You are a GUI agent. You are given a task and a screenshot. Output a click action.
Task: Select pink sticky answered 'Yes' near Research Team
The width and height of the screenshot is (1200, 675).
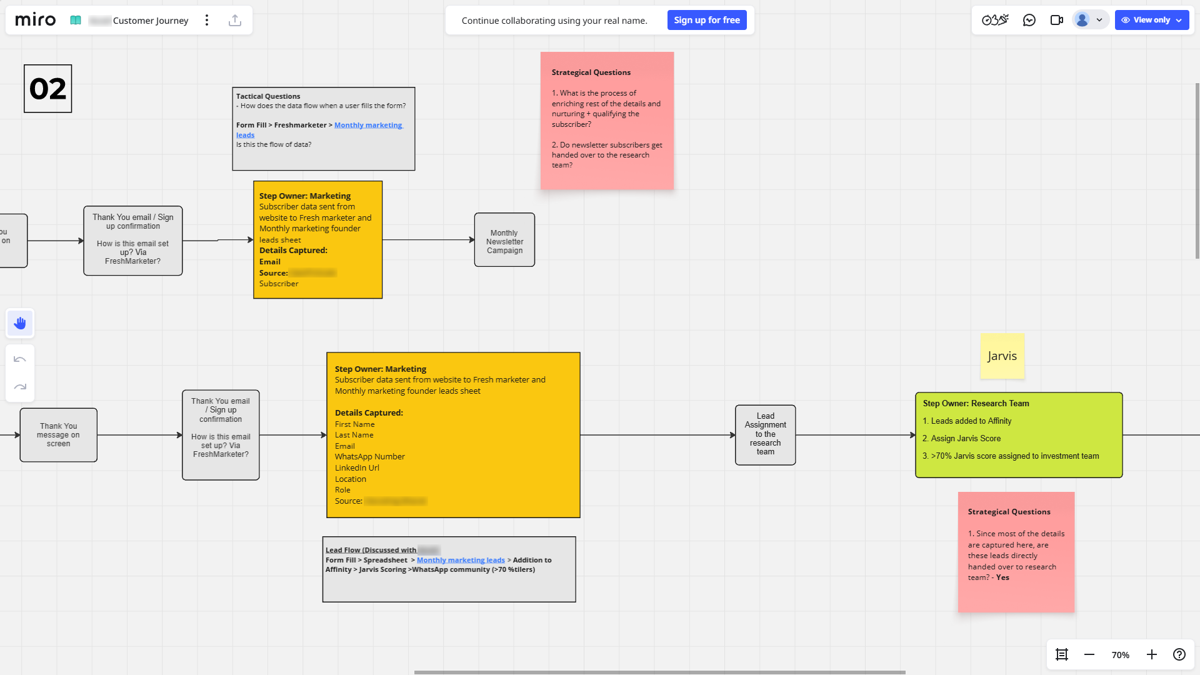[x=1016, y=552]
